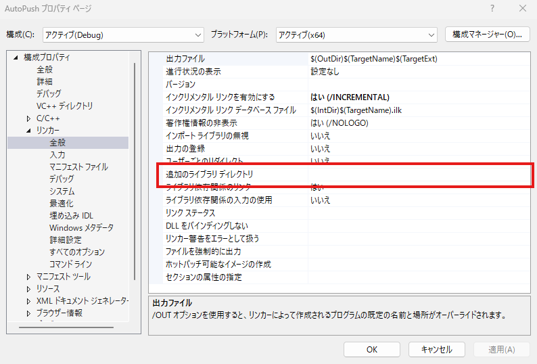
Task: Select the リンク ステータス property
Action: pos(191,213)
